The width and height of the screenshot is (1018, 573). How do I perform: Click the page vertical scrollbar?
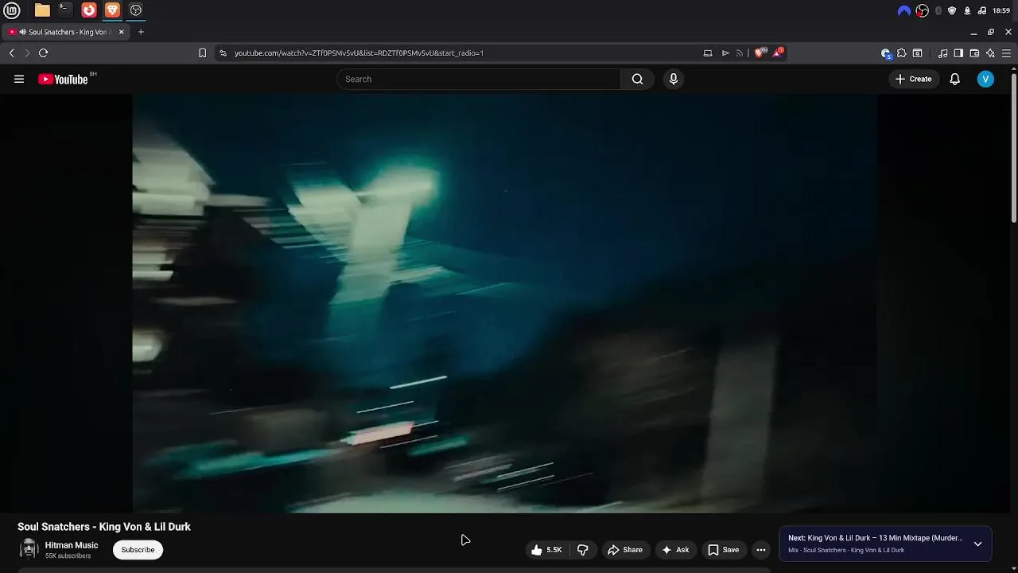click(x=1014, y=148)
